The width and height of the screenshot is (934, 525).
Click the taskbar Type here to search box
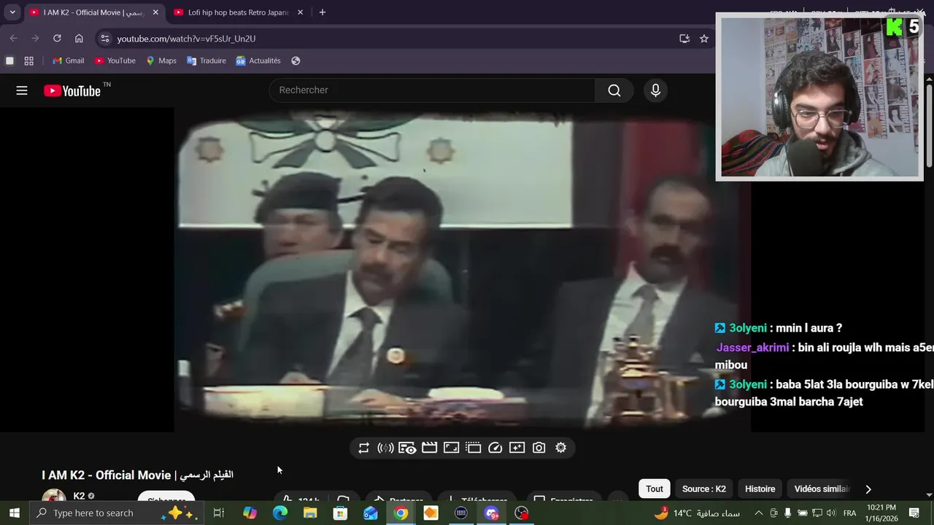coord(115,513)
